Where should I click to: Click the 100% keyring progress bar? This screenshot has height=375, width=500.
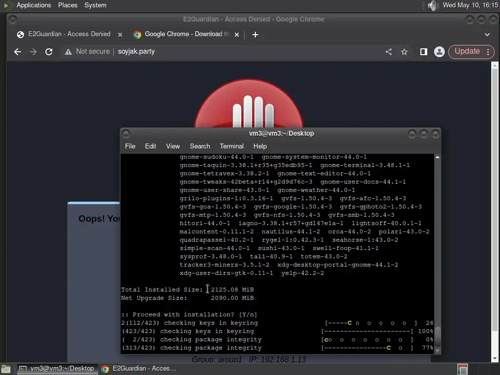pyautogui.click(x=367, y=331)
